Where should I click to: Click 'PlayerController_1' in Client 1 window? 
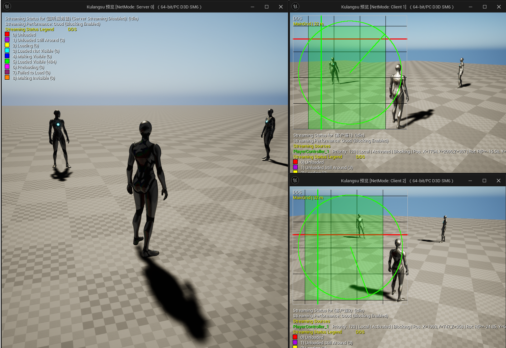coord(311,152)
